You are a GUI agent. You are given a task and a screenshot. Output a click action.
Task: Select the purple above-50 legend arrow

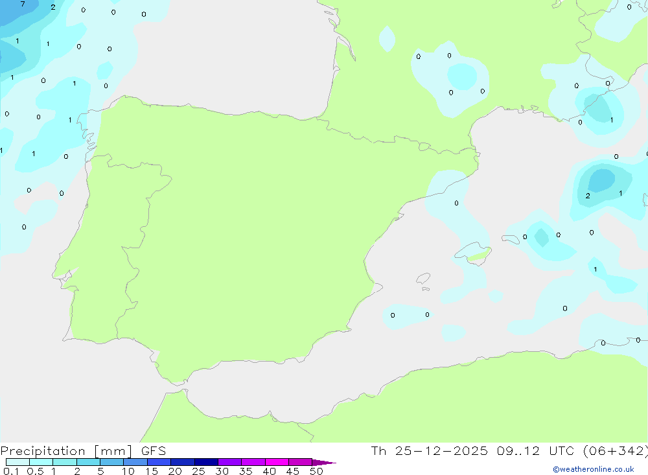click(323, 463)
